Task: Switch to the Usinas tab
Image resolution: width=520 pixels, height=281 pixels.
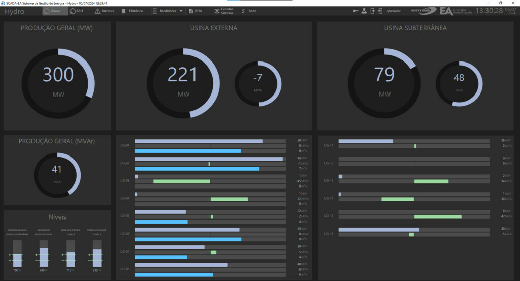Action: point(52,11)
